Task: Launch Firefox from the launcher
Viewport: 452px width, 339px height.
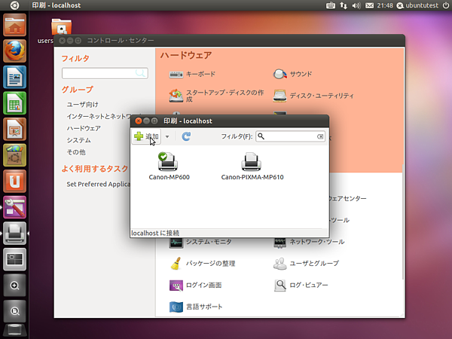Action: 15,51
